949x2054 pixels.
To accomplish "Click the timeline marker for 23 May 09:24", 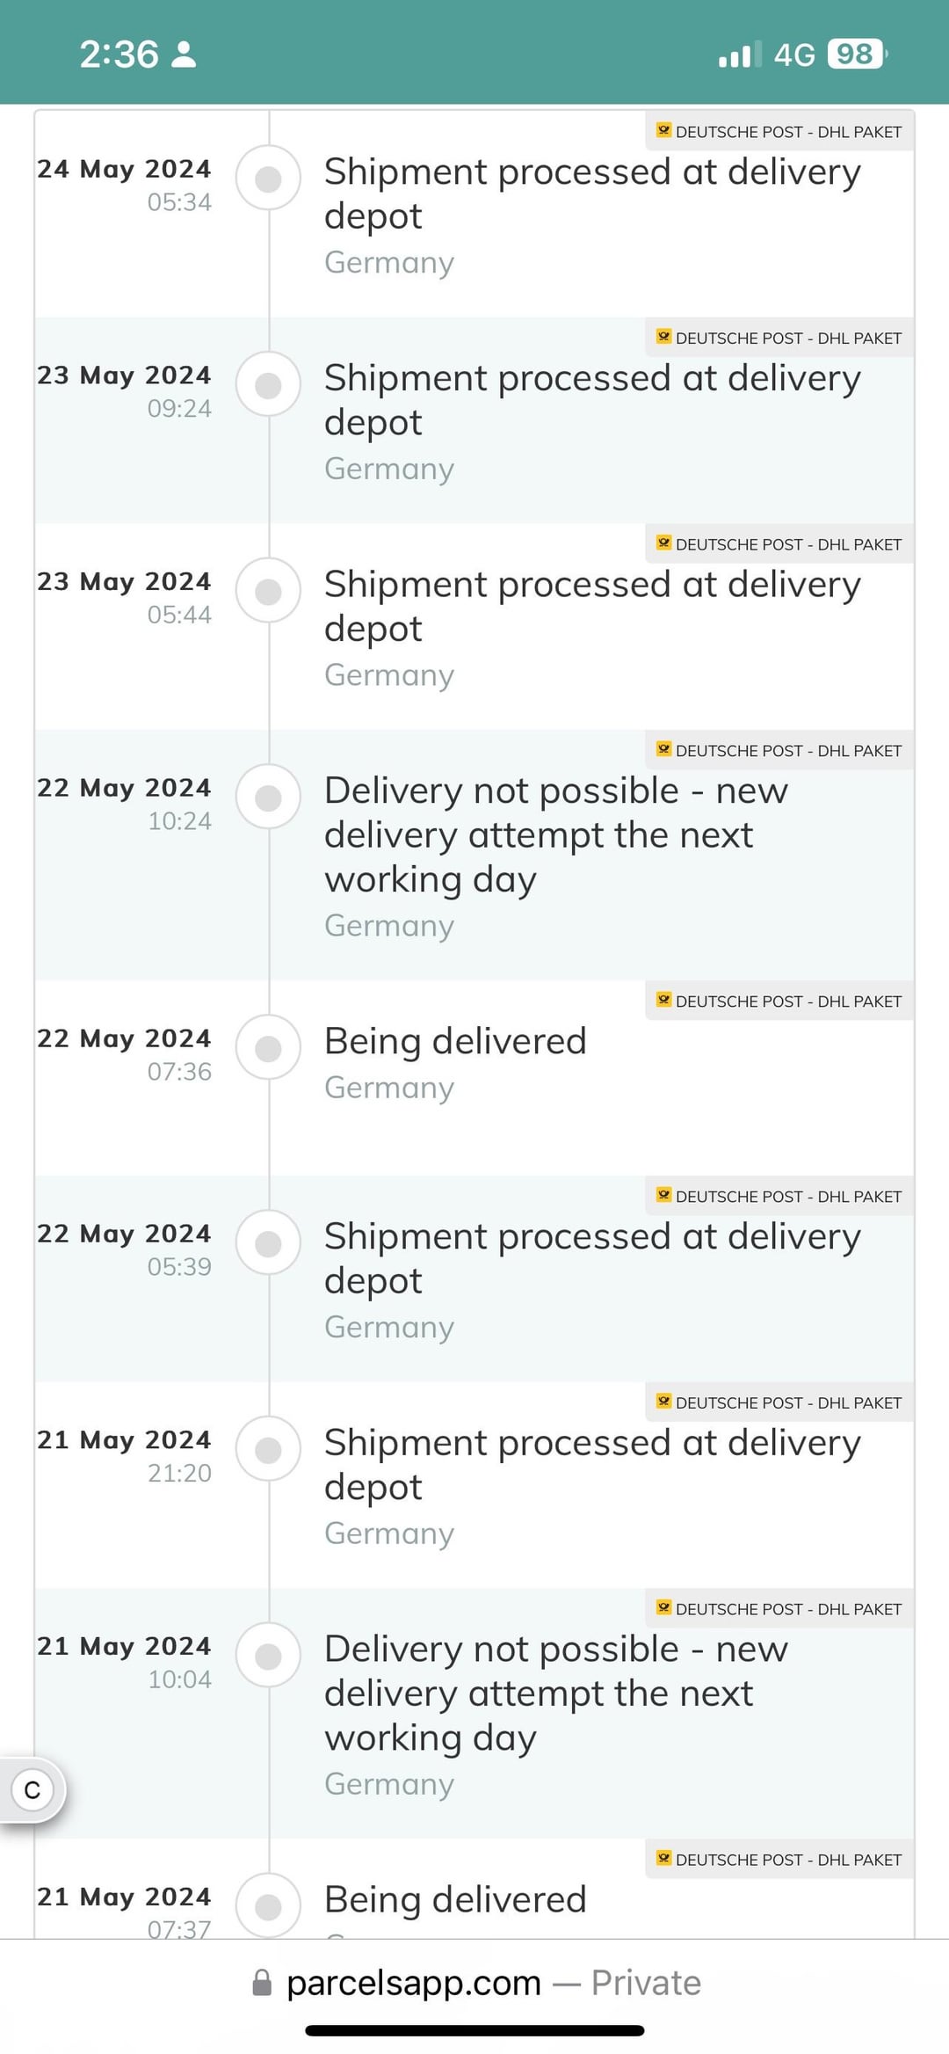I will tap(268, 384).
